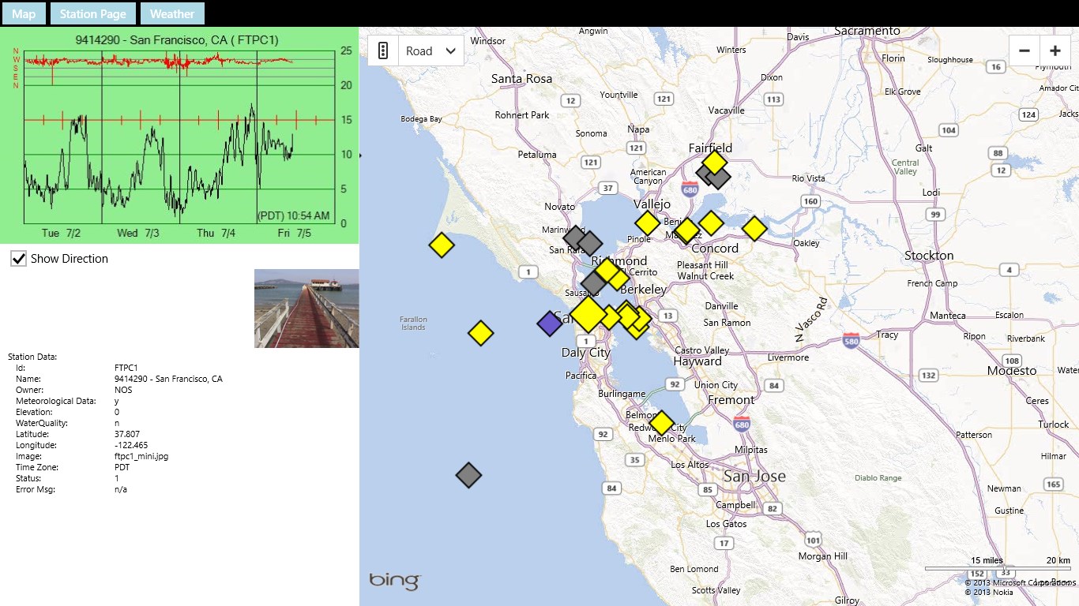
Task: Switch to the Map tab
Action: [x=24, y=13]
